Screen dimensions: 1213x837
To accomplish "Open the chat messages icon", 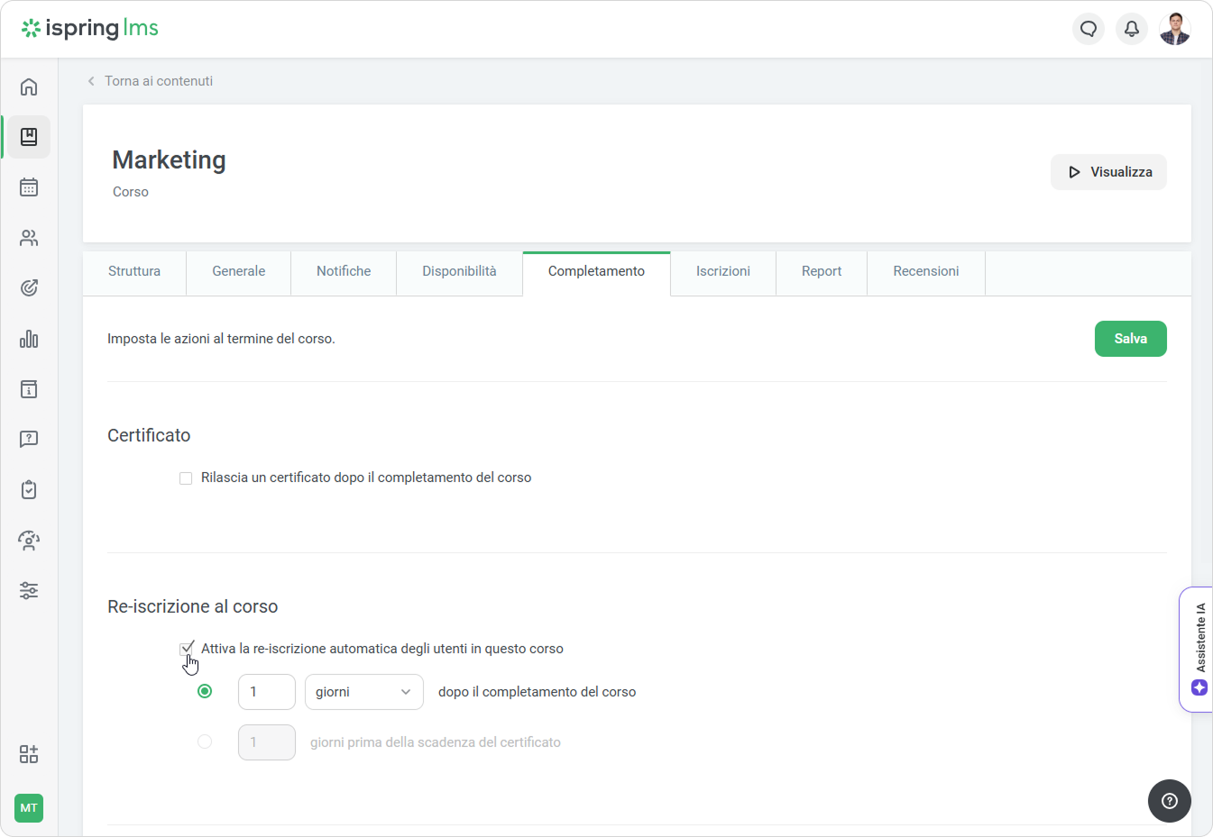I will coord(1089,29).
